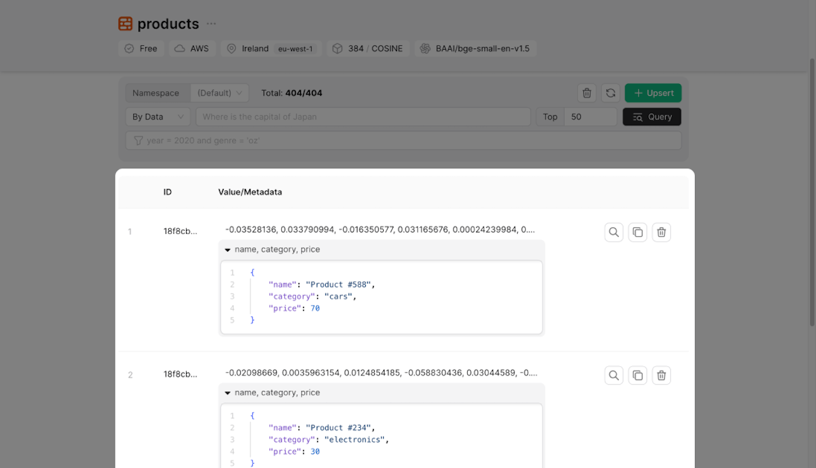Click the Top results count field

coord(590,117)
